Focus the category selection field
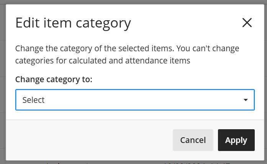267x164 pixels. [x=135, y=100]
